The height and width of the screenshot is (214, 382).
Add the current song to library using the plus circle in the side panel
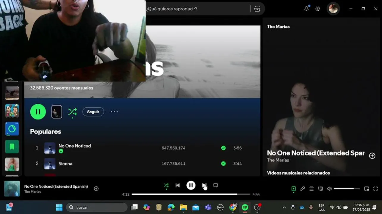[x=372, y=156]
